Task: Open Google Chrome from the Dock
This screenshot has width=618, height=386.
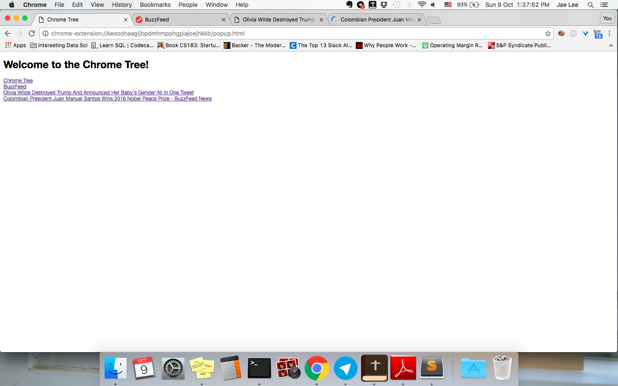Action: (x=317, y=368)
